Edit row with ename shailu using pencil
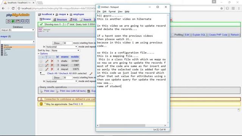 pyautogui.click(x=47, y=61)
